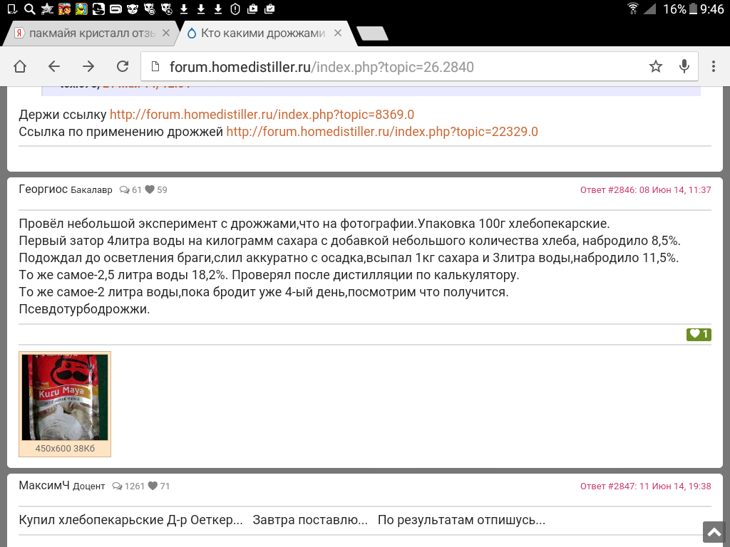Reload the forum page
The height and width of the screenshot is (547, 730).
click(123, 66)
